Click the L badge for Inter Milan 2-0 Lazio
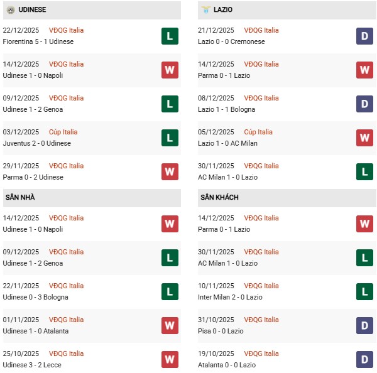Screen dimensions: 377x373 pyautogui.click(x=365, y=292)
